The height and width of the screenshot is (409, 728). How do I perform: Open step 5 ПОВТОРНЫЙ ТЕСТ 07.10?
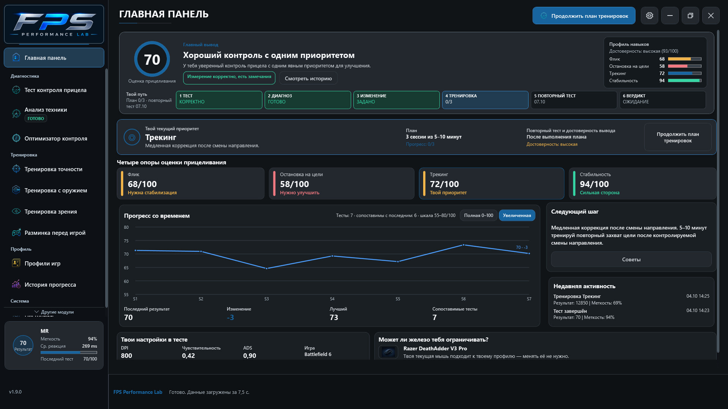574,100
